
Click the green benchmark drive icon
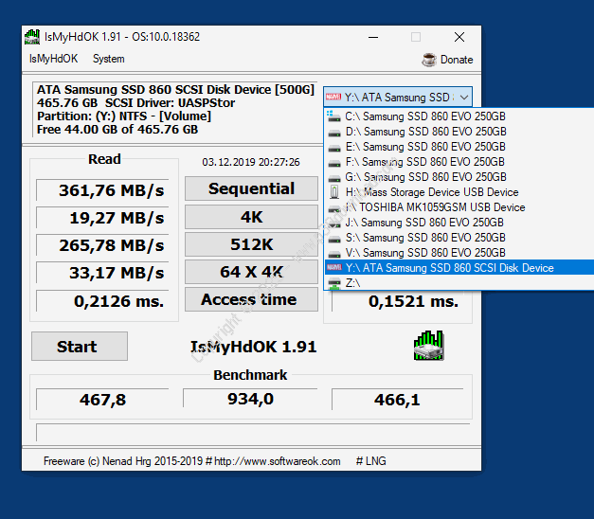(428, 346)
